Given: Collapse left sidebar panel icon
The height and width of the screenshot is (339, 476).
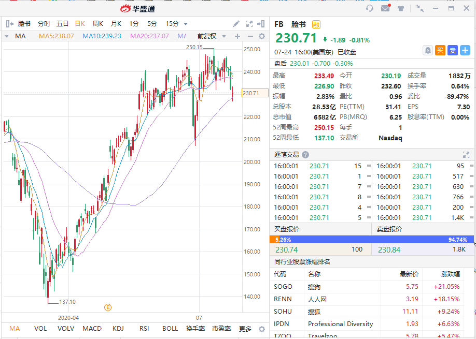Looking at the screenshot, I should (9, 24).
